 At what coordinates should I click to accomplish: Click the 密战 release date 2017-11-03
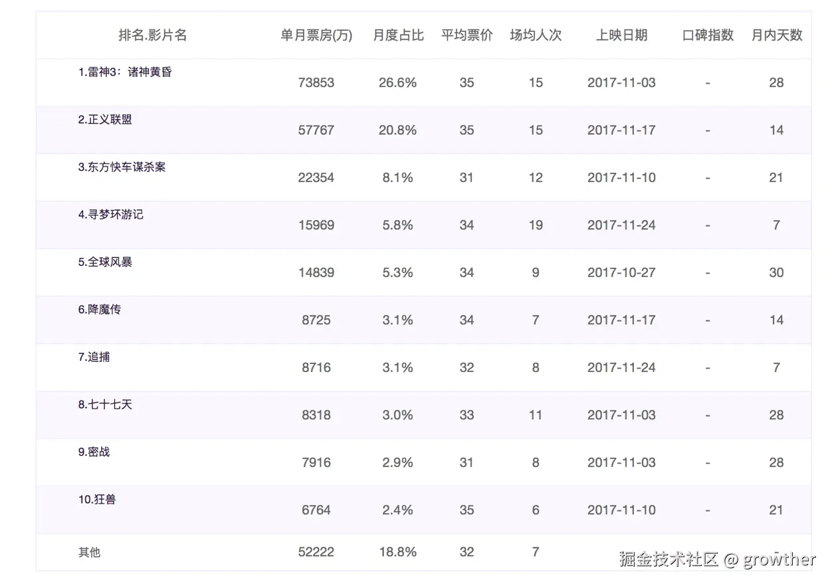click(621, 462)
